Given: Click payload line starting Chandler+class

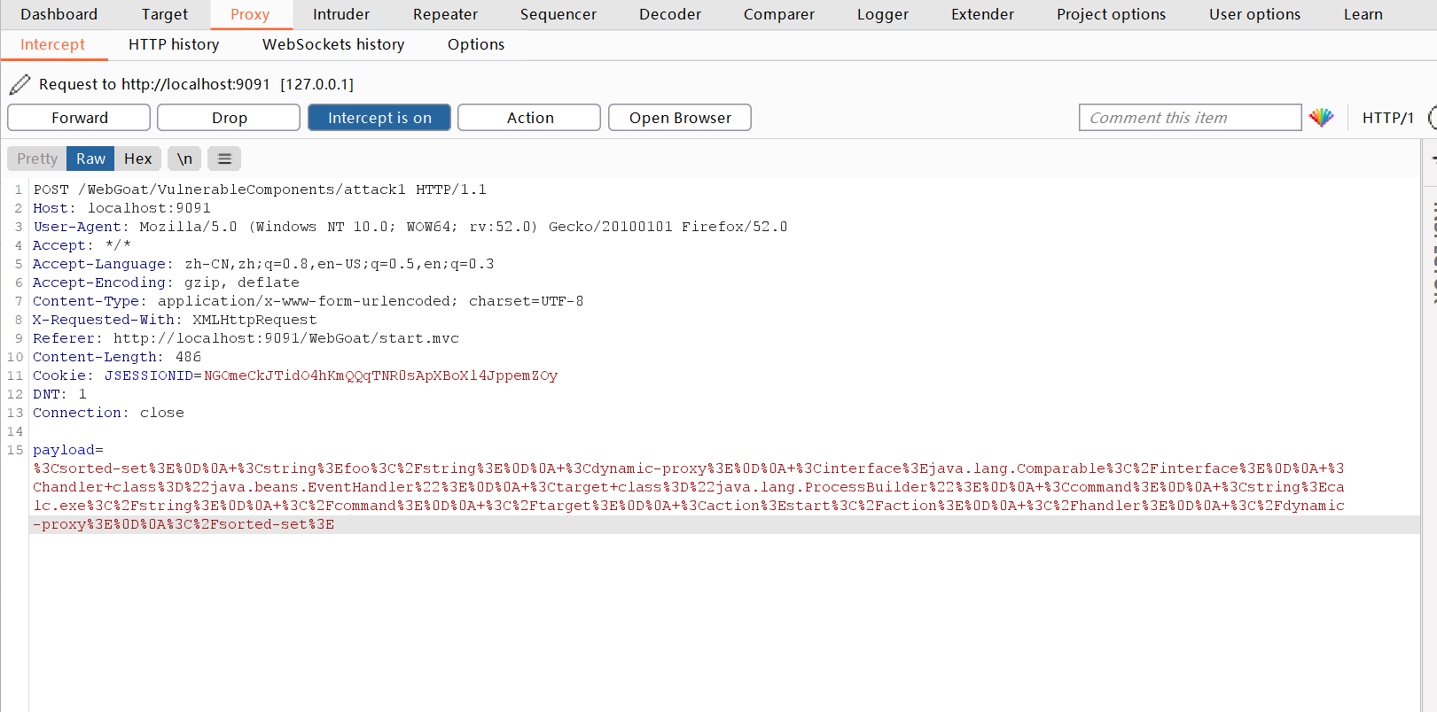Looking at the screenshot, I should coord(689,487).
